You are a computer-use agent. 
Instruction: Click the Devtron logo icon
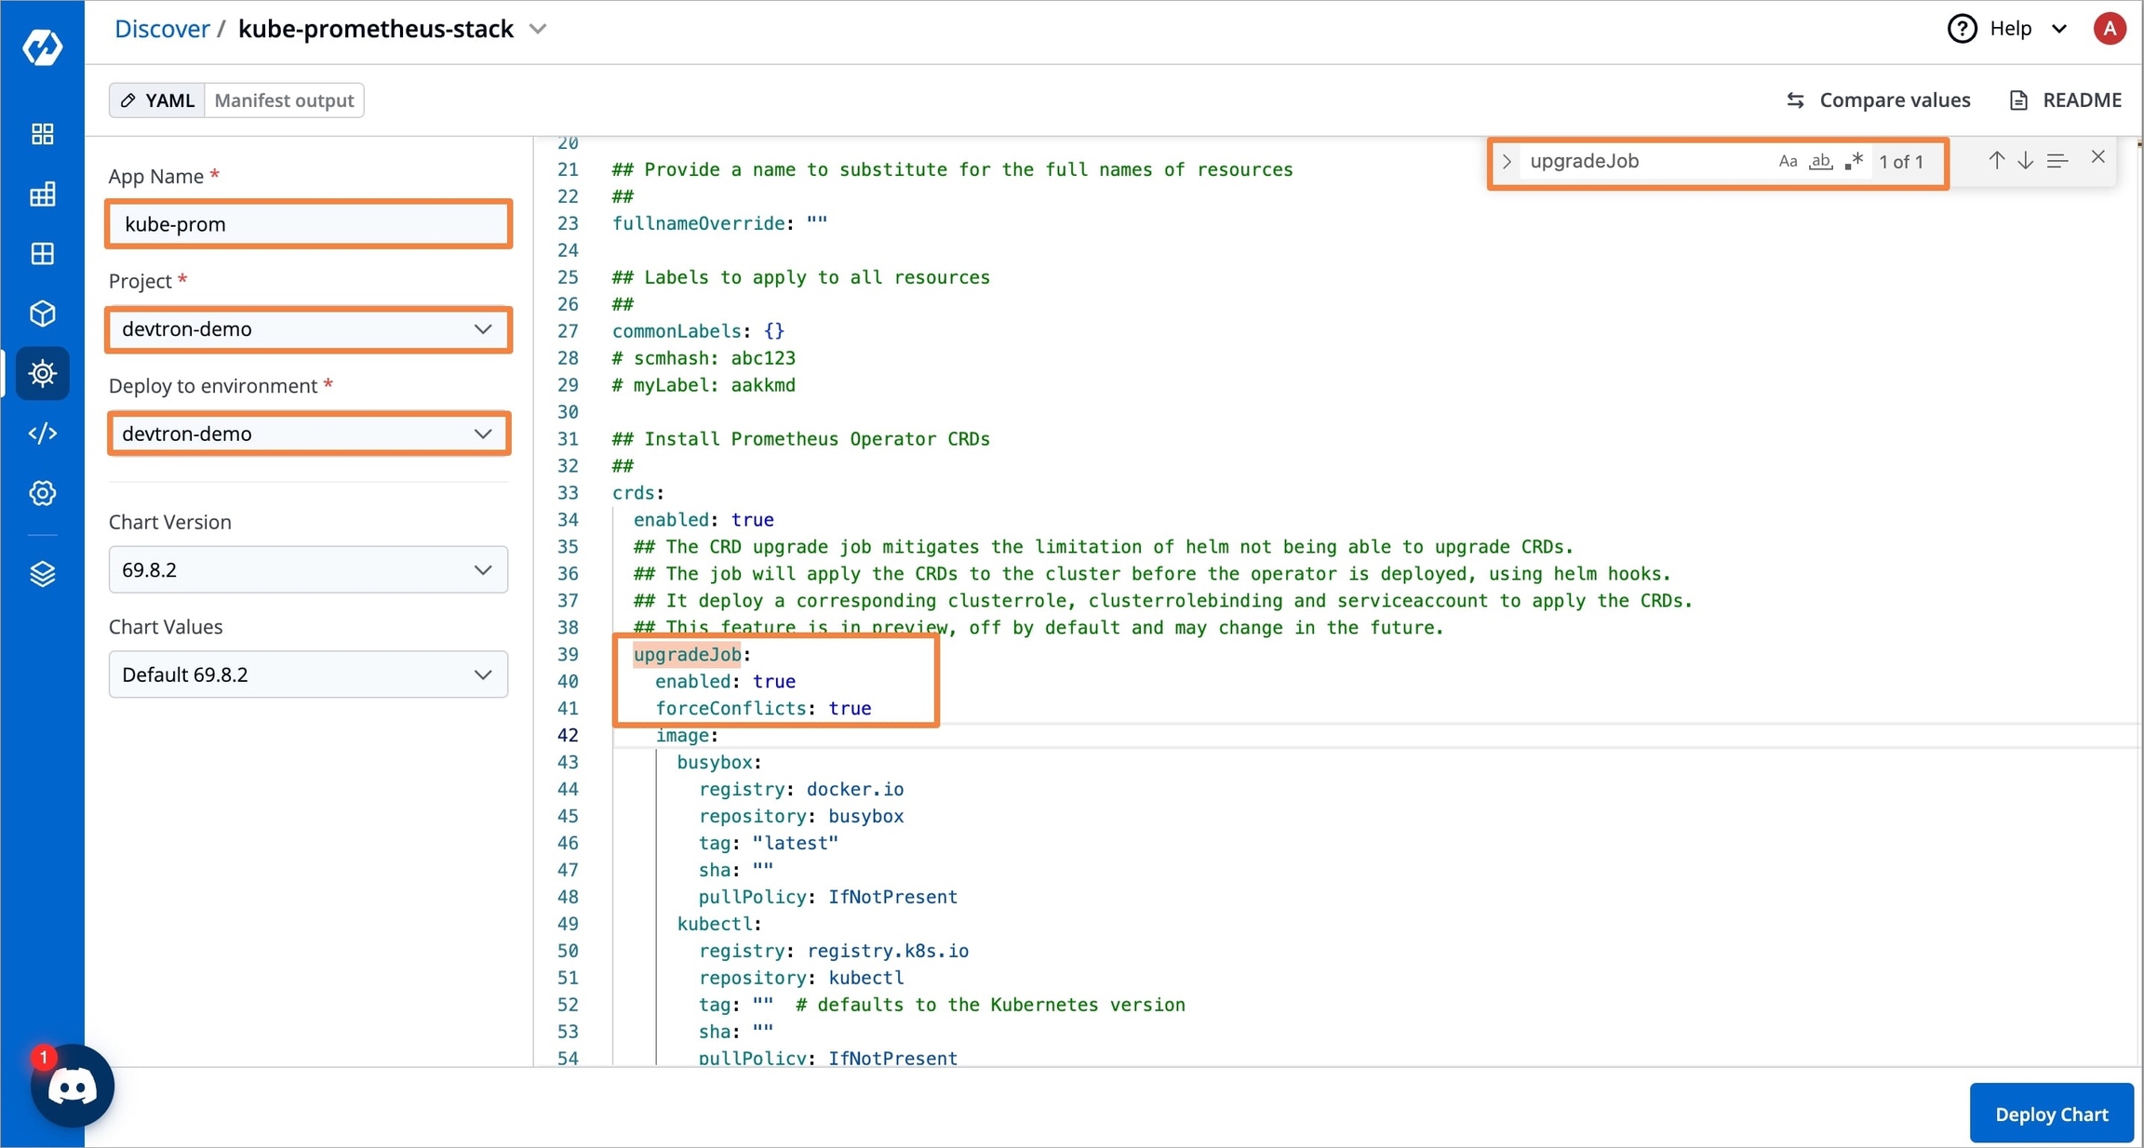click(42, 46)
